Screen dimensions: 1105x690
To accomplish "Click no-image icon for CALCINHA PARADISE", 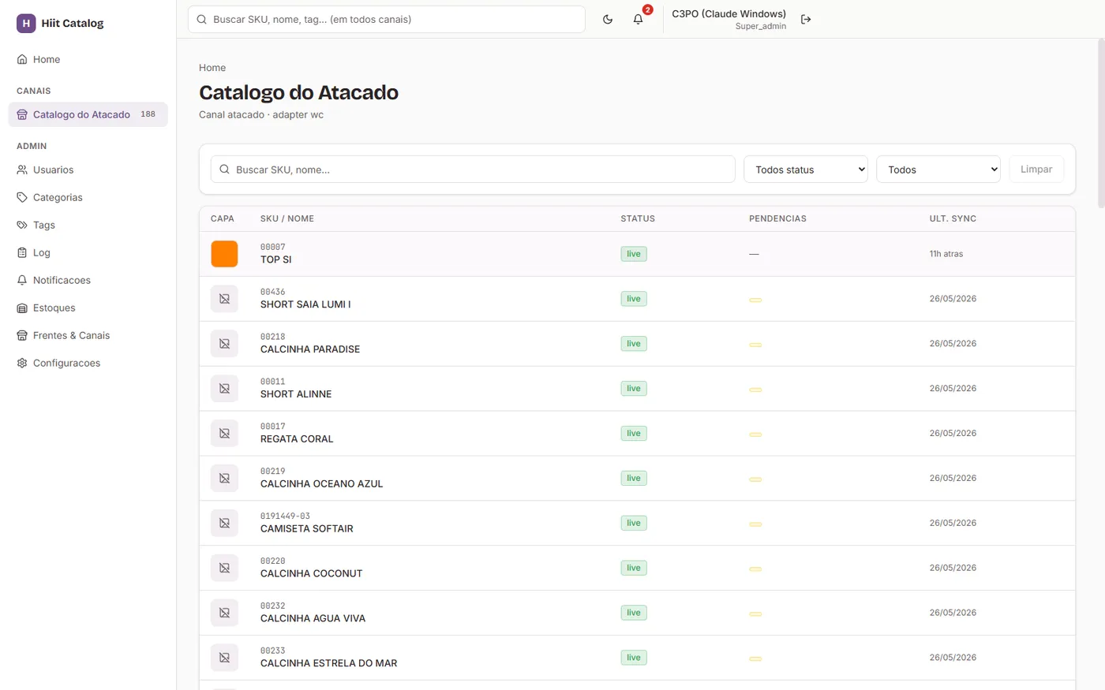I will click(224, 344).
